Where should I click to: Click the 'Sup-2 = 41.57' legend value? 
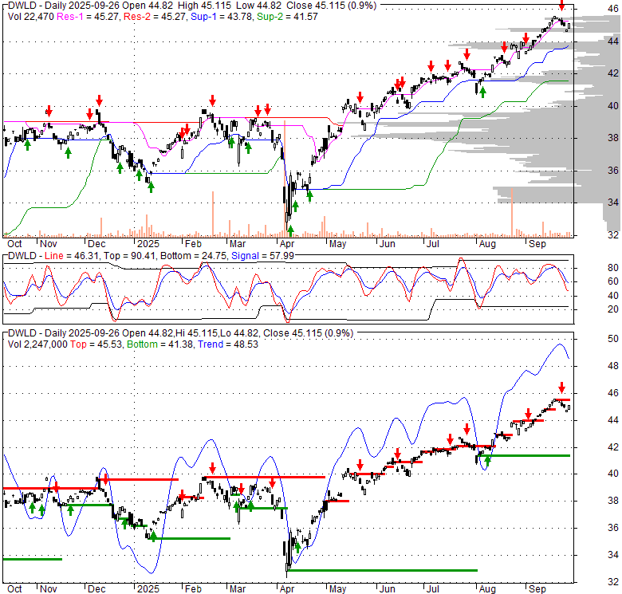coord(287,17)
